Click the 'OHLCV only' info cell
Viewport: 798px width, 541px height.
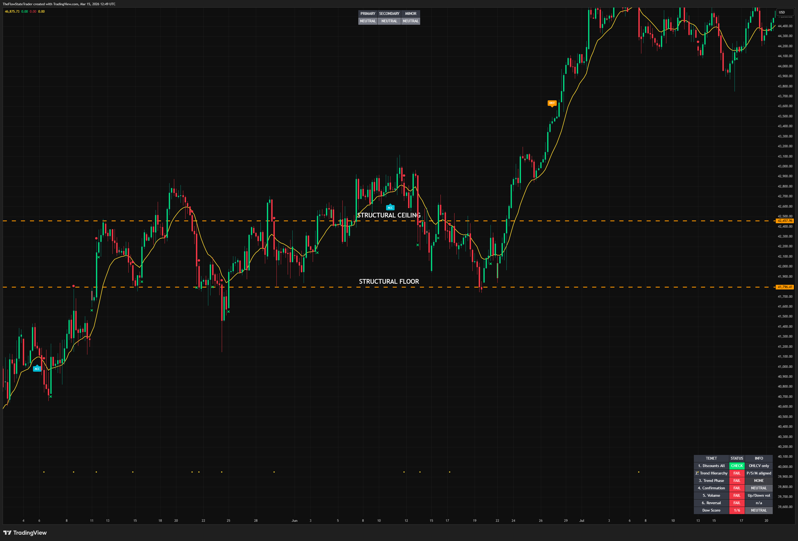tap(759, 466)
